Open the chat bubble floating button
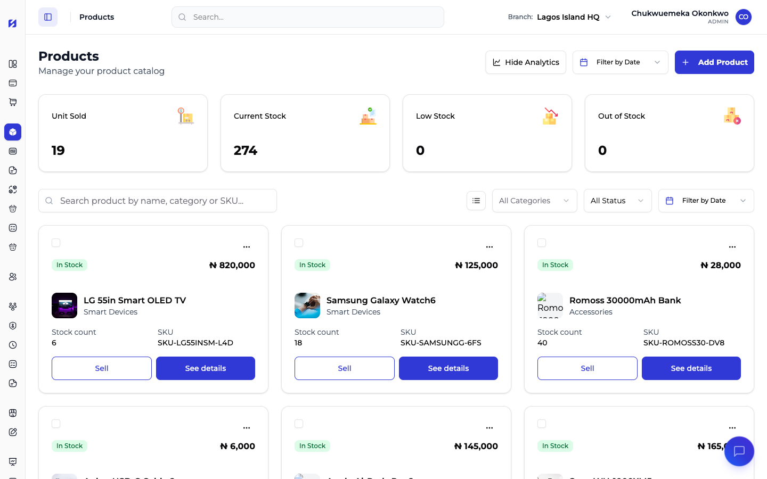Image resolution: width=767 pixels, height=479 pixels. coord(739,451)
